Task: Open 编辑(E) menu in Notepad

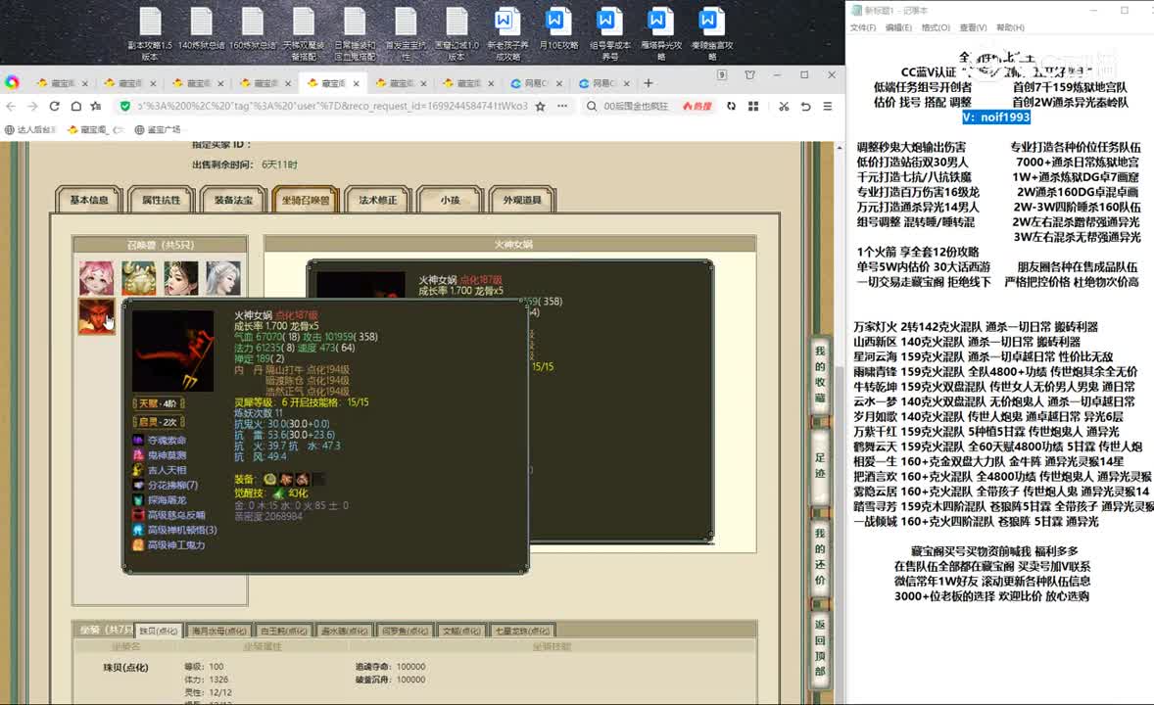Action: coord(898,27)
